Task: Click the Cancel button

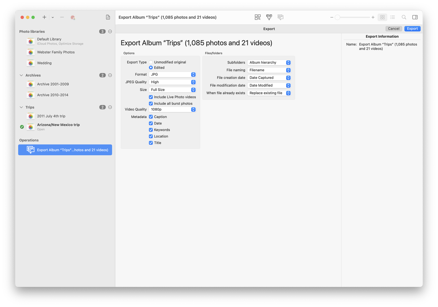Action: click(x=394, y=29)
